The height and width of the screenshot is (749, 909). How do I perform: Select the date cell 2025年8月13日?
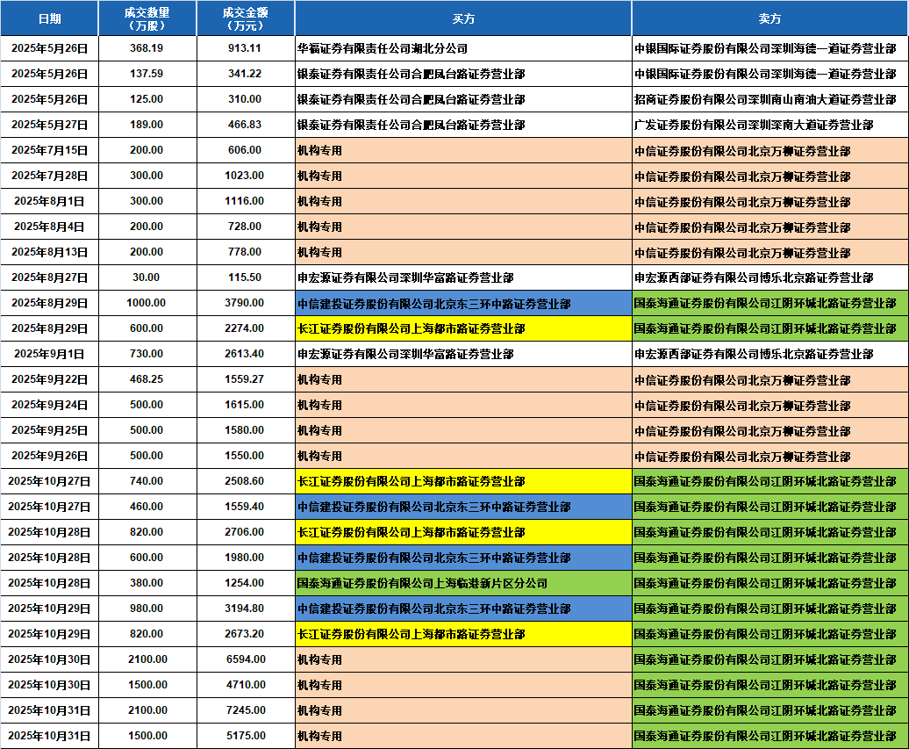tap(49, 252)
